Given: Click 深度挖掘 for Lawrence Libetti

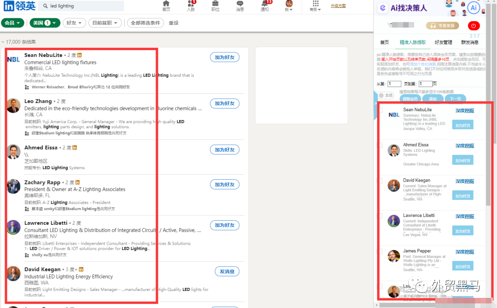Looking at the screenshot, I should pos(465,216).
